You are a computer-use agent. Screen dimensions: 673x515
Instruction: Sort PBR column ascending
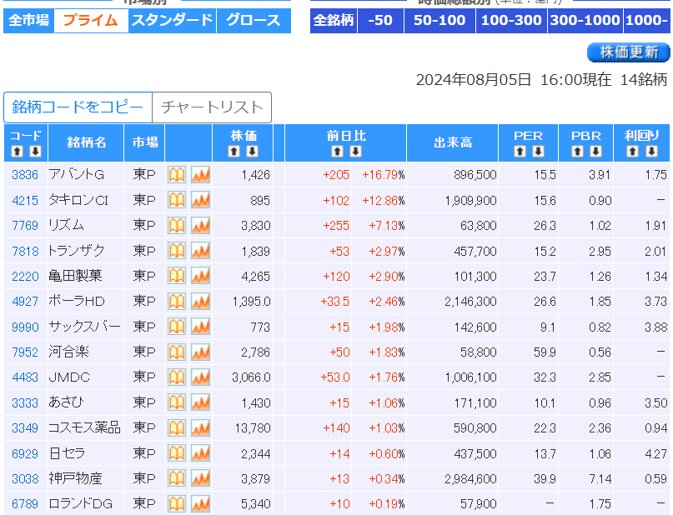click(x=577, y=152)
